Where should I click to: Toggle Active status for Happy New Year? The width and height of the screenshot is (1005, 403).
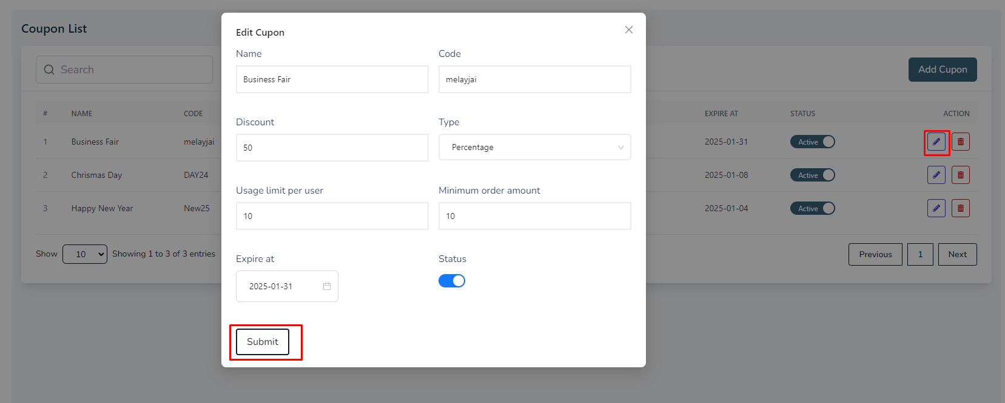(x=813, y=208)
